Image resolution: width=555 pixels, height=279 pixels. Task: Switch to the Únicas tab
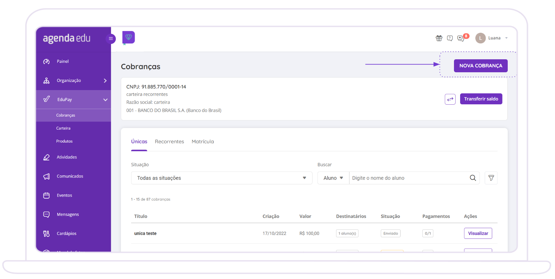pos(139,142)
